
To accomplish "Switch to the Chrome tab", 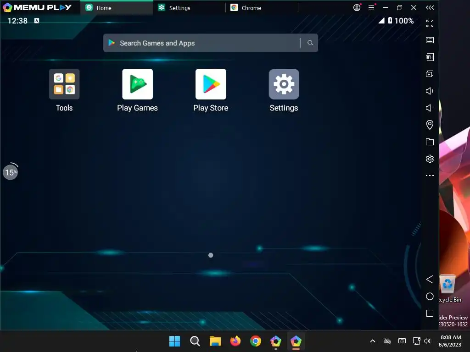I will pyautogui.click(x=262, y=8).
